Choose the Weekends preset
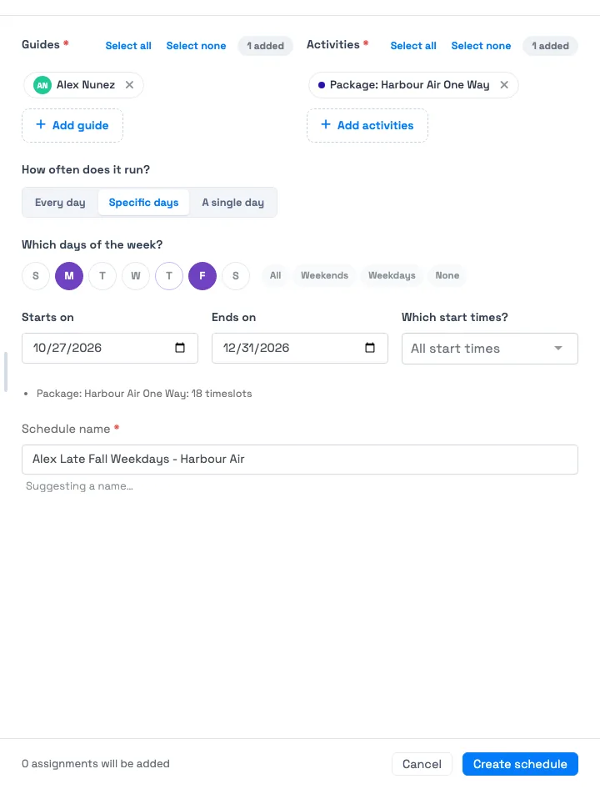The height and width of the screenshot is (789, 600). [x=324, y=276]
